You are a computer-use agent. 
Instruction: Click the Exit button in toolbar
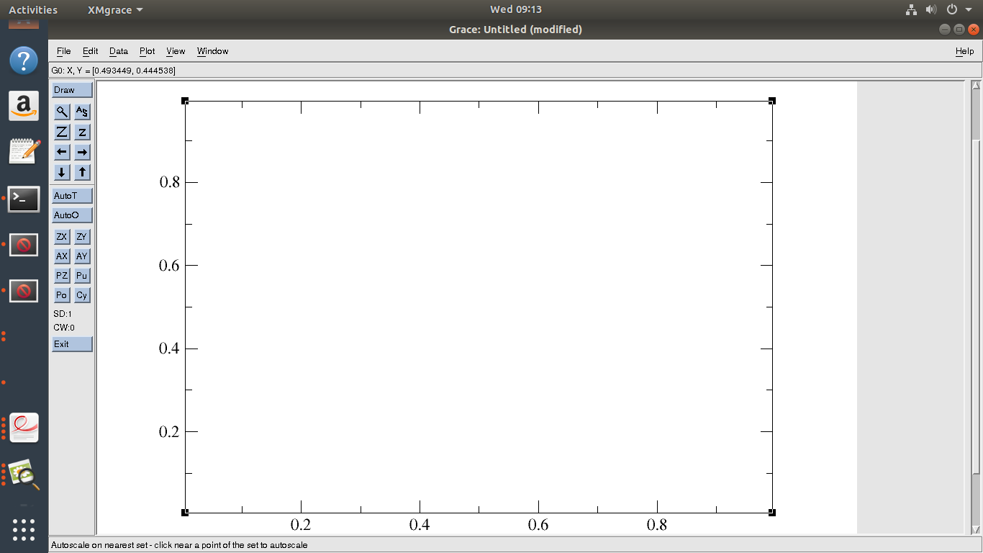click(x=72, y=344)
